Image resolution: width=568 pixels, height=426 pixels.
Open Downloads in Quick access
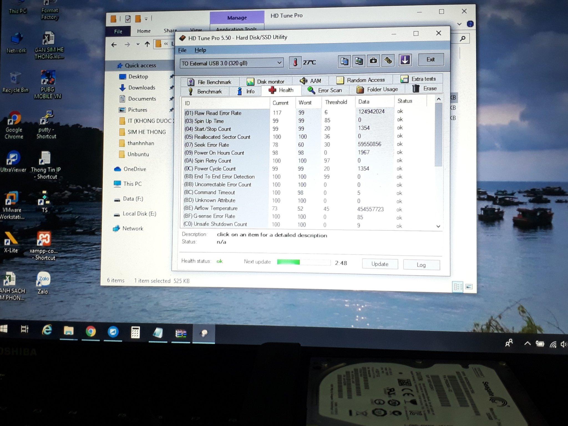(x=141, y=88)
